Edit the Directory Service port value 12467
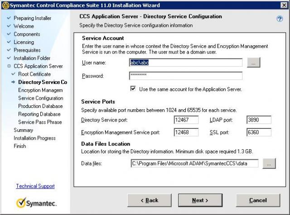Image resolution: width=290 pixels, height=215 pixels. [186, 120]
